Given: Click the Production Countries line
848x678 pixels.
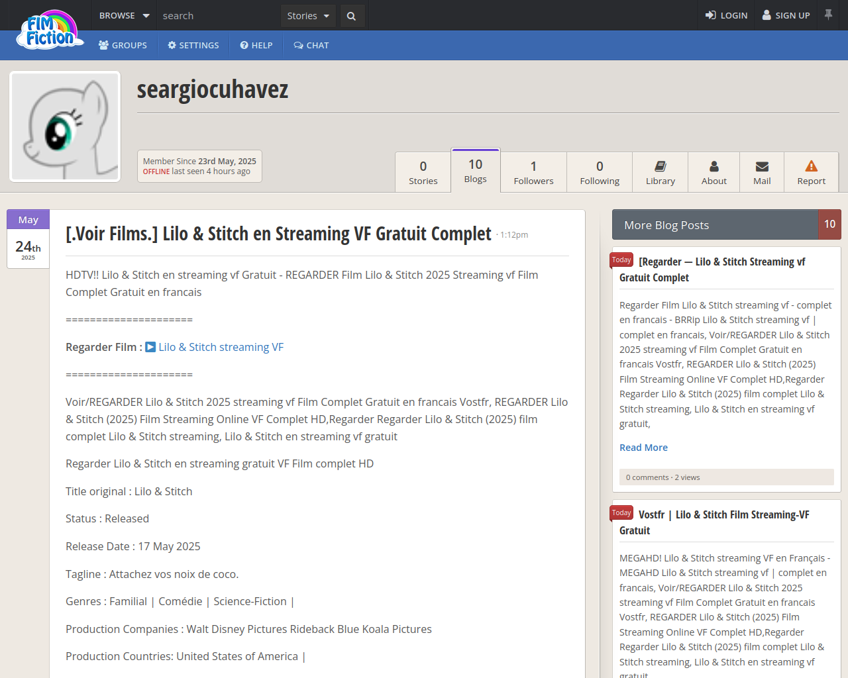Looking at the screenshot, I should click(185, 656).
